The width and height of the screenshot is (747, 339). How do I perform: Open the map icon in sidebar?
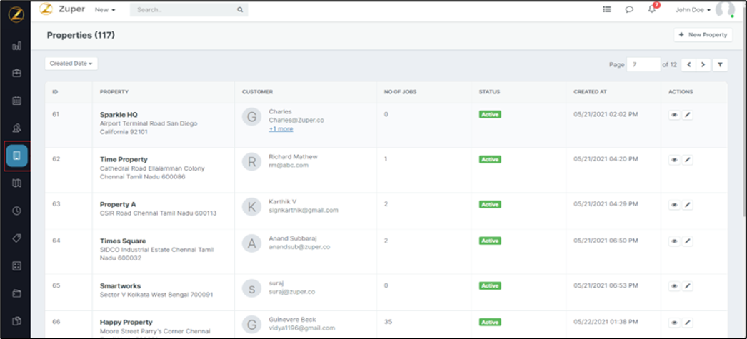point(16,183)
